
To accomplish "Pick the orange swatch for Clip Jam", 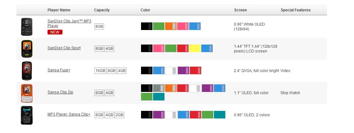I will coord(171,26).
